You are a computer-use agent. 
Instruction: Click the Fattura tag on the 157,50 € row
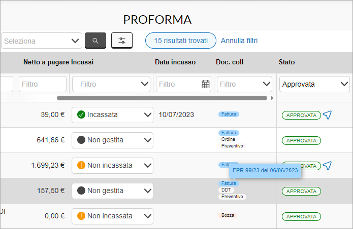coord(229,183)
